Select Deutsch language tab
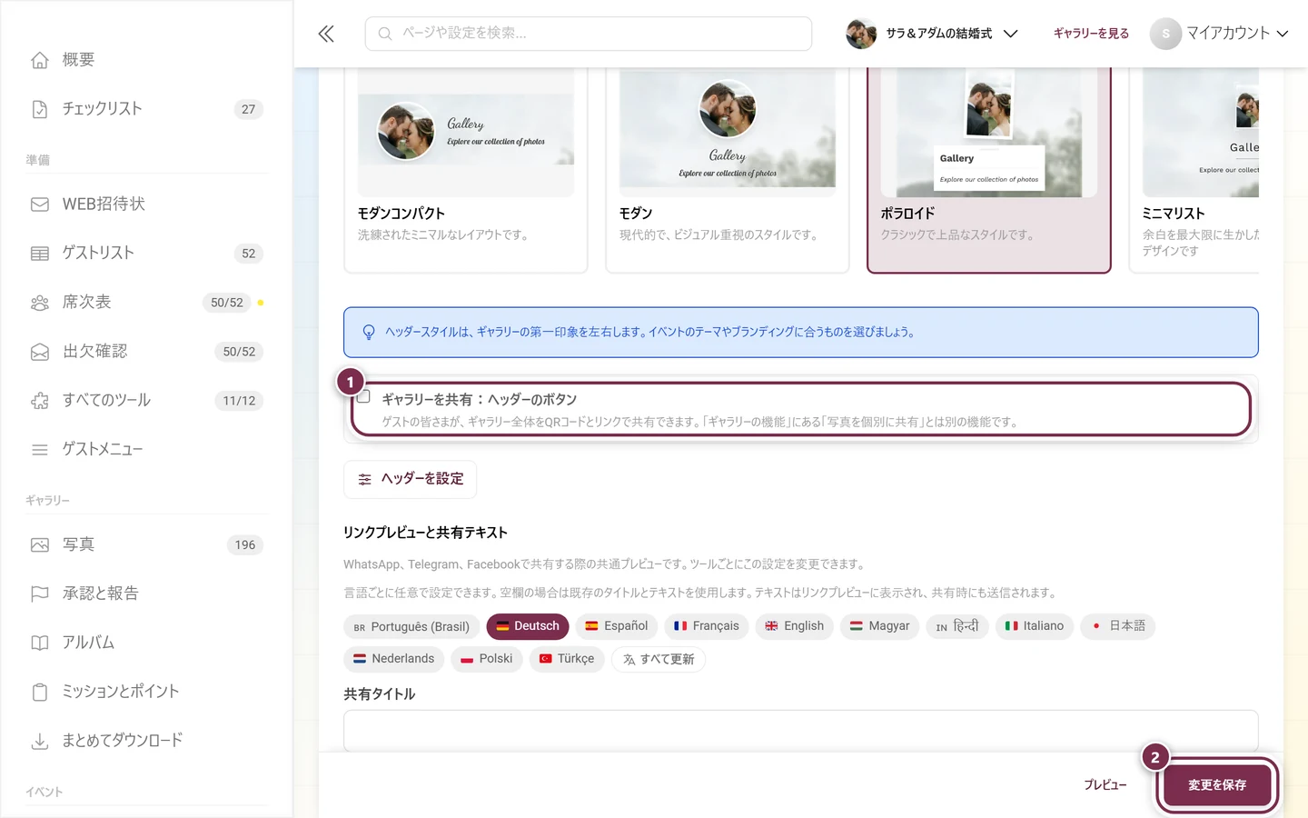The image size is (1308, 818). [528, 626]
